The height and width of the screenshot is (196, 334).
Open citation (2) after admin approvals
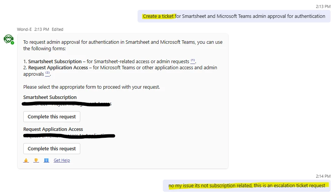[x=47, y=73]
